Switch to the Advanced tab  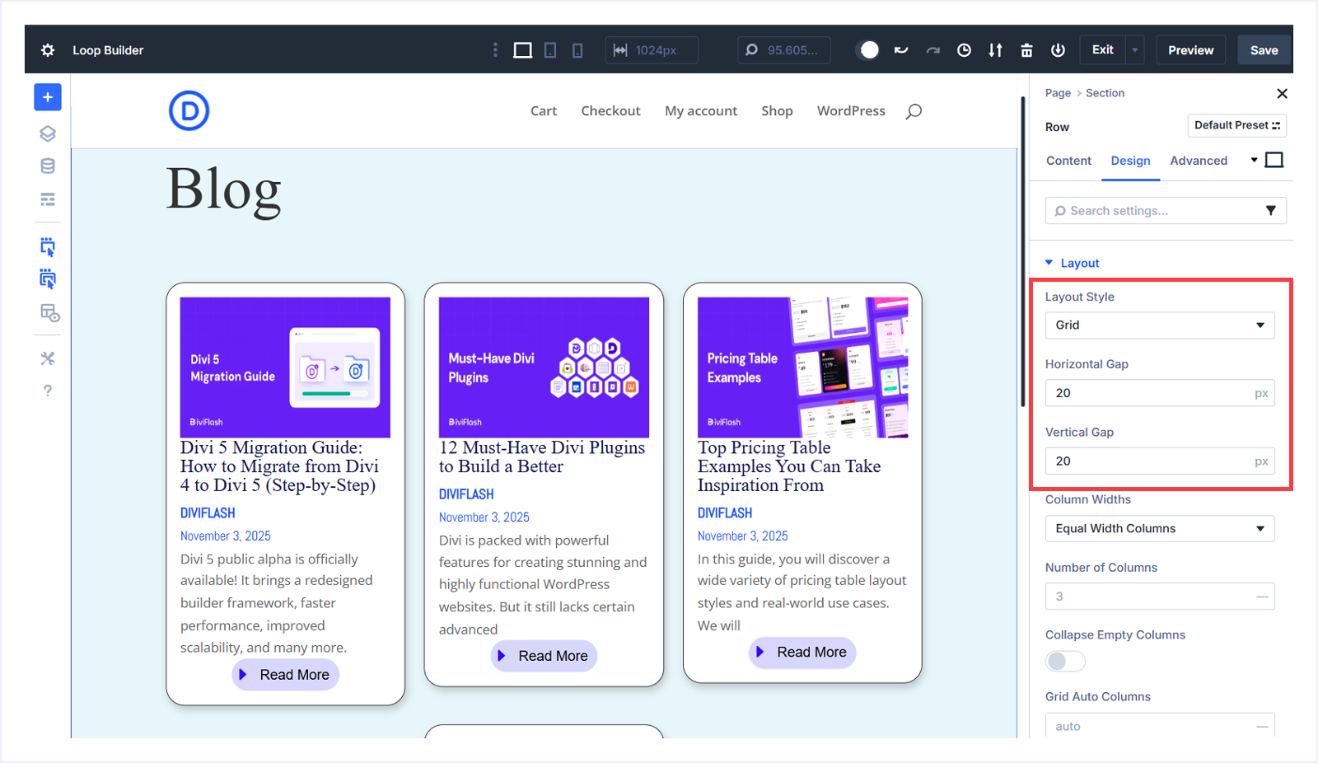pyautogui.click(x=1198, y=161)
